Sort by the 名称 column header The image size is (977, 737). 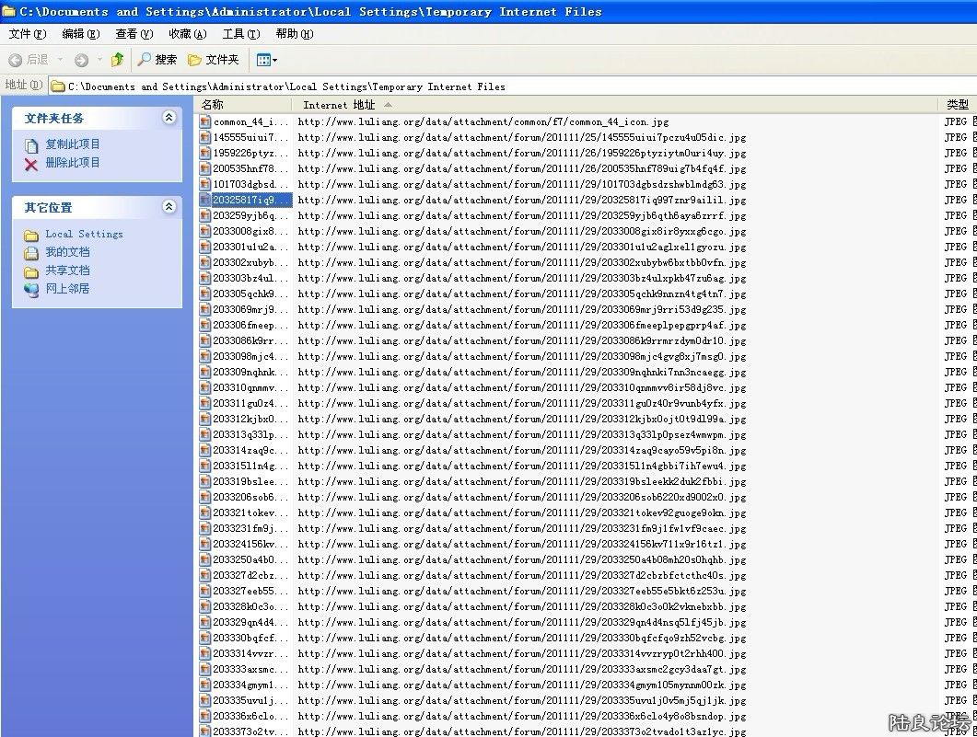point(244,105)
